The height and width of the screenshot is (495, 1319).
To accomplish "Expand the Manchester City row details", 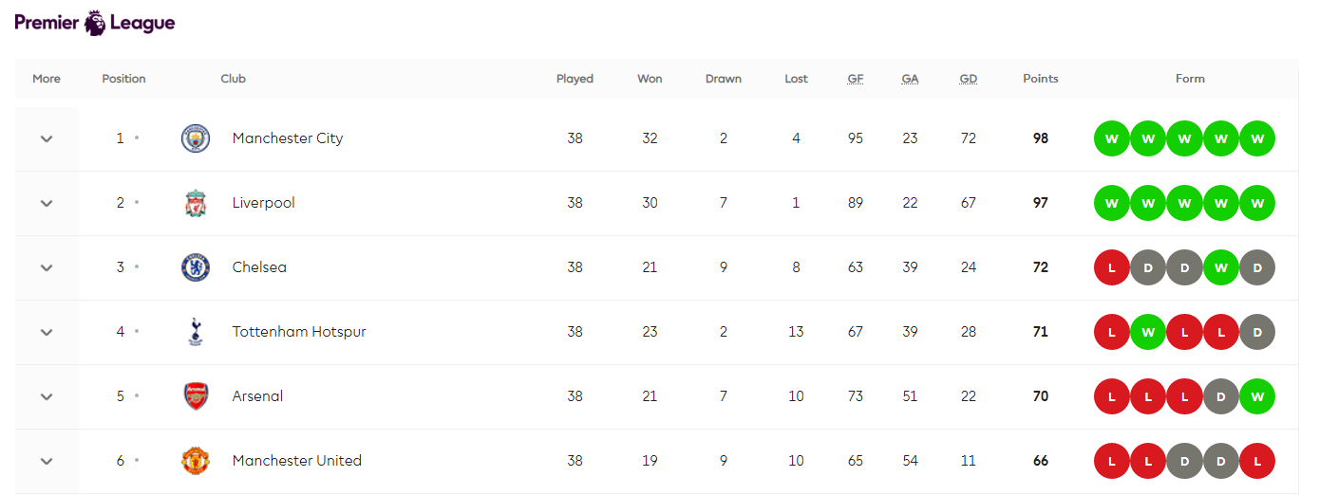I will tap(47, 138).
